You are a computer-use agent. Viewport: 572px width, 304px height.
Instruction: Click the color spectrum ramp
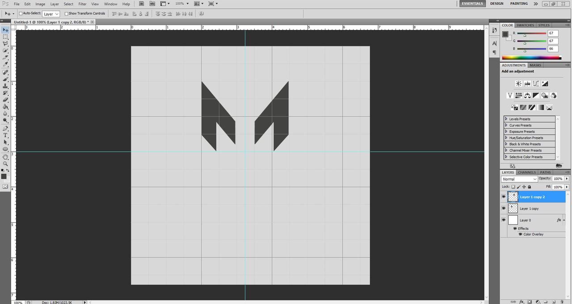531,58
